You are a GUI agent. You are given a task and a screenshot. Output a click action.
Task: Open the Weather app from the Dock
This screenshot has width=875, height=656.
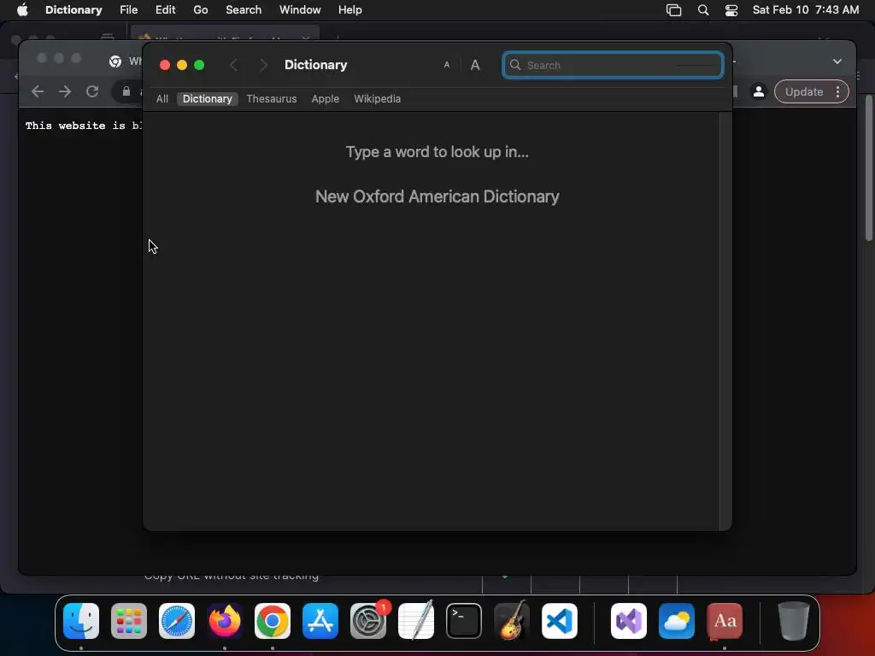[x=677, y=621]
